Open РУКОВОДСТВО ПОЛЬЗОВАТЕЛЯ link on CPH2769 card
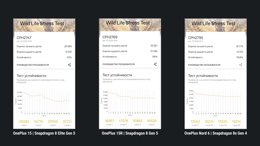The height and width of the screenshot is (146, 260). [x=118, y=64]
